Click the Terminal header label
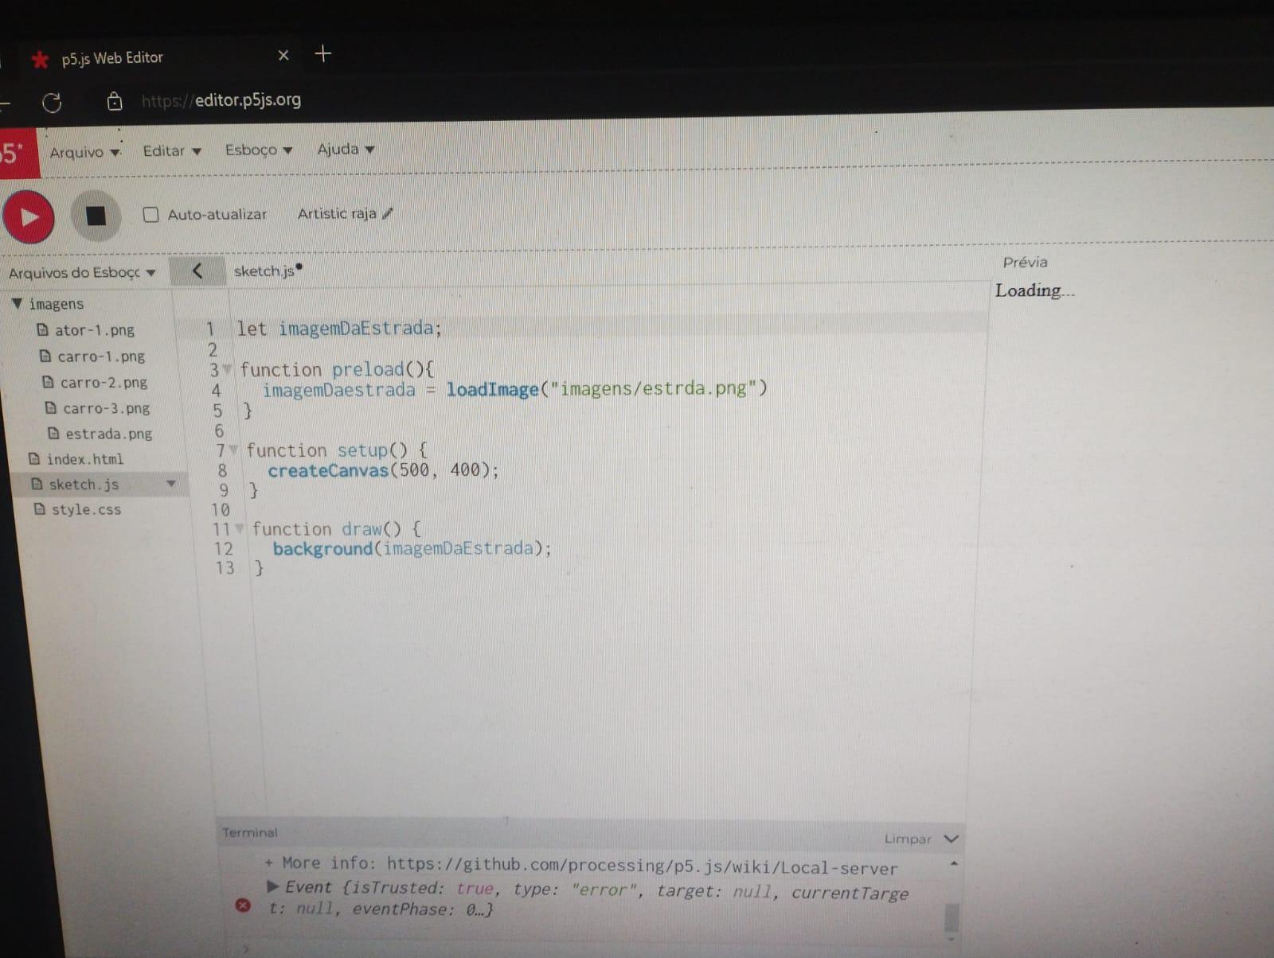Viewport: 1274px width, 958px height. pos(250,832)
